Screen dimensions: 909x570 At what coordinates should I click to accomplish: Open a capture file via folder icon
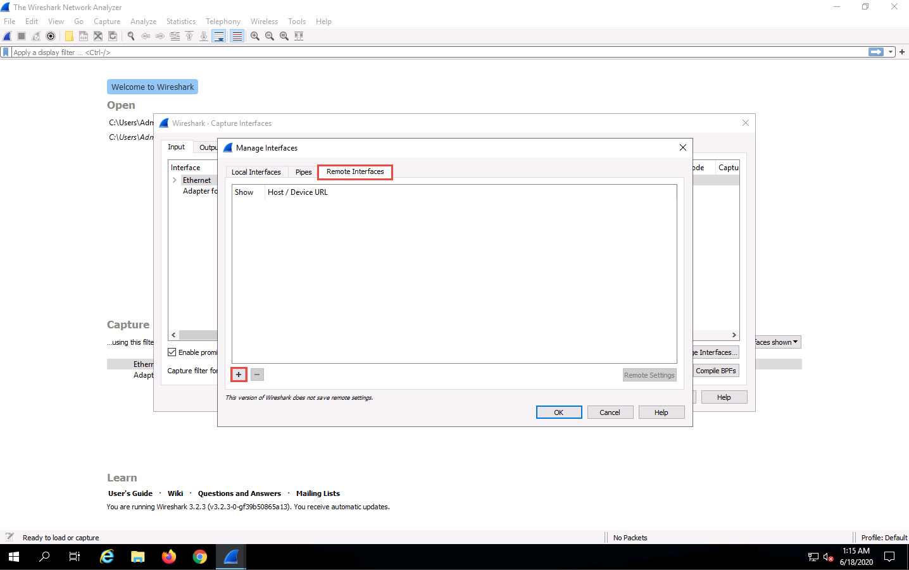tap(69, 36)
